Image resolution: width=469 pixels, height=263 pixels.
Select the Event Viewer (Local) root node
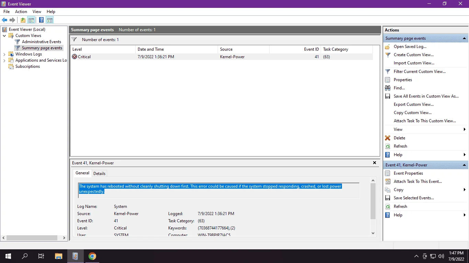[27, 29]
